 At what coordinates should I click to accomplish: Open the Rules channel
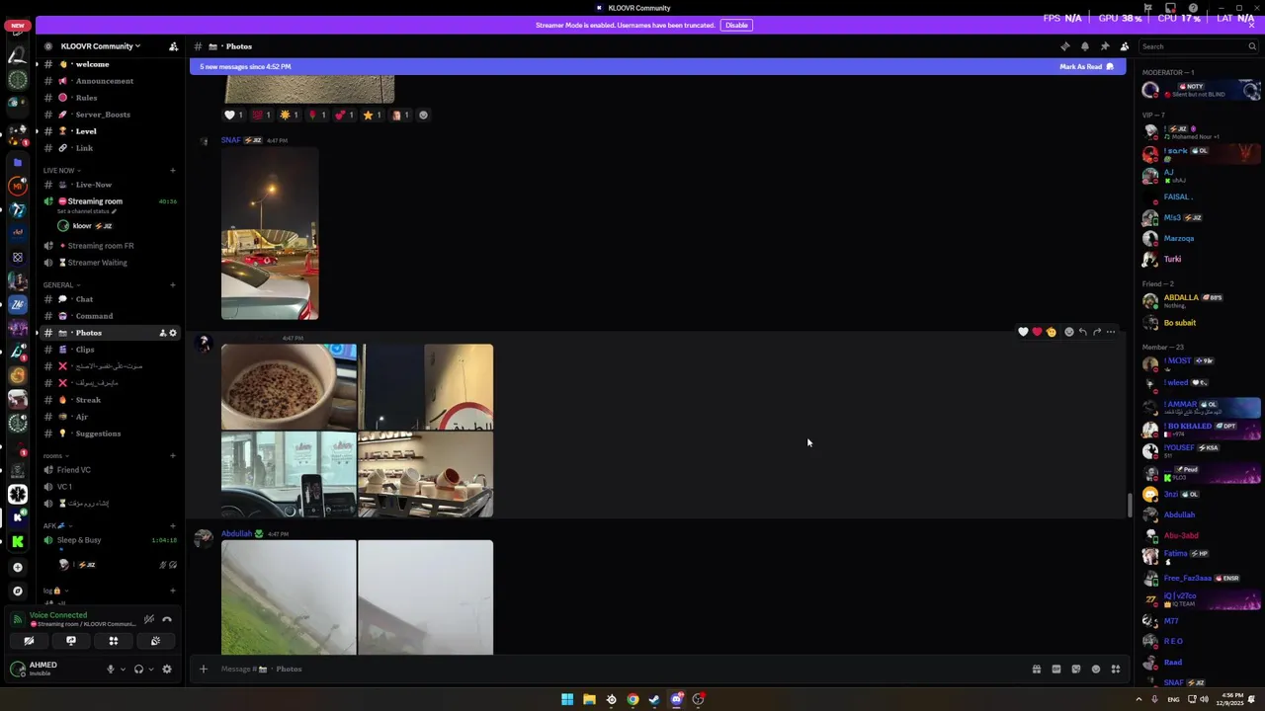coord(86,98)
